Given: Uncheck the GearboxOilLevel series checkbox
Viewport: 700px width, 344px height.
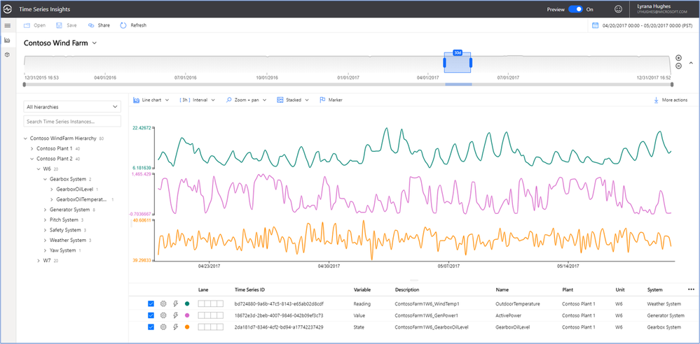Looking at the screenshot, I should [151, 327].
